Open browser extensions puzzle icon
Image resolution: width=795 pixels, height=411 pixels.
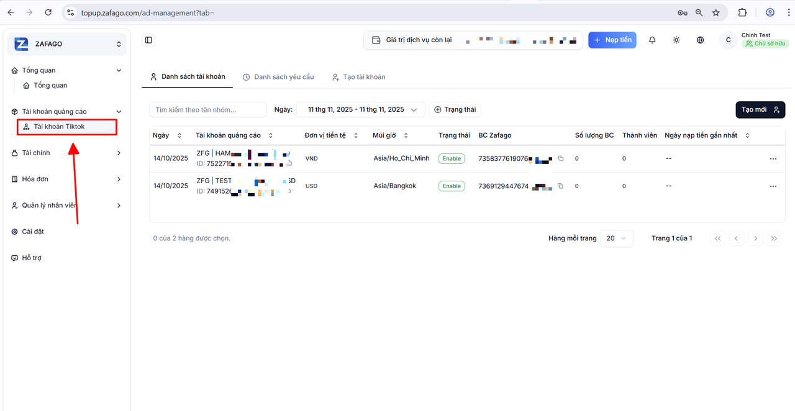click(743, 12)
